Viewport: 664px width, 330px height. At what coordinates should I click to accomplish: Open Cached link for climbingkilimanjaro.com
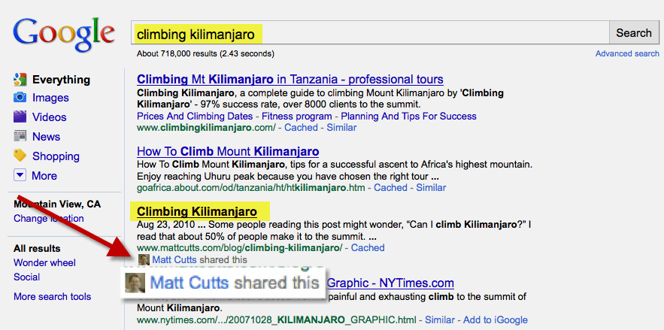point(301,127)
